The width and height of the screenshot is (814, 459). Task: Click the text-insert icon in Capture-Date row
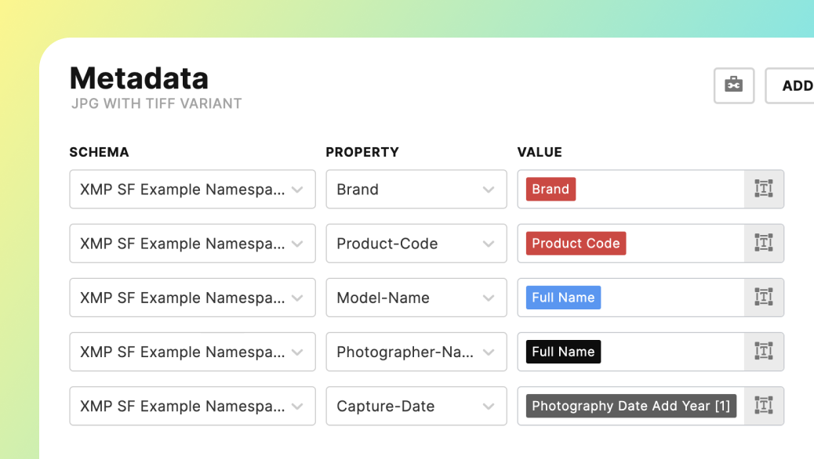pyautogui.click(x=763, y=405)
